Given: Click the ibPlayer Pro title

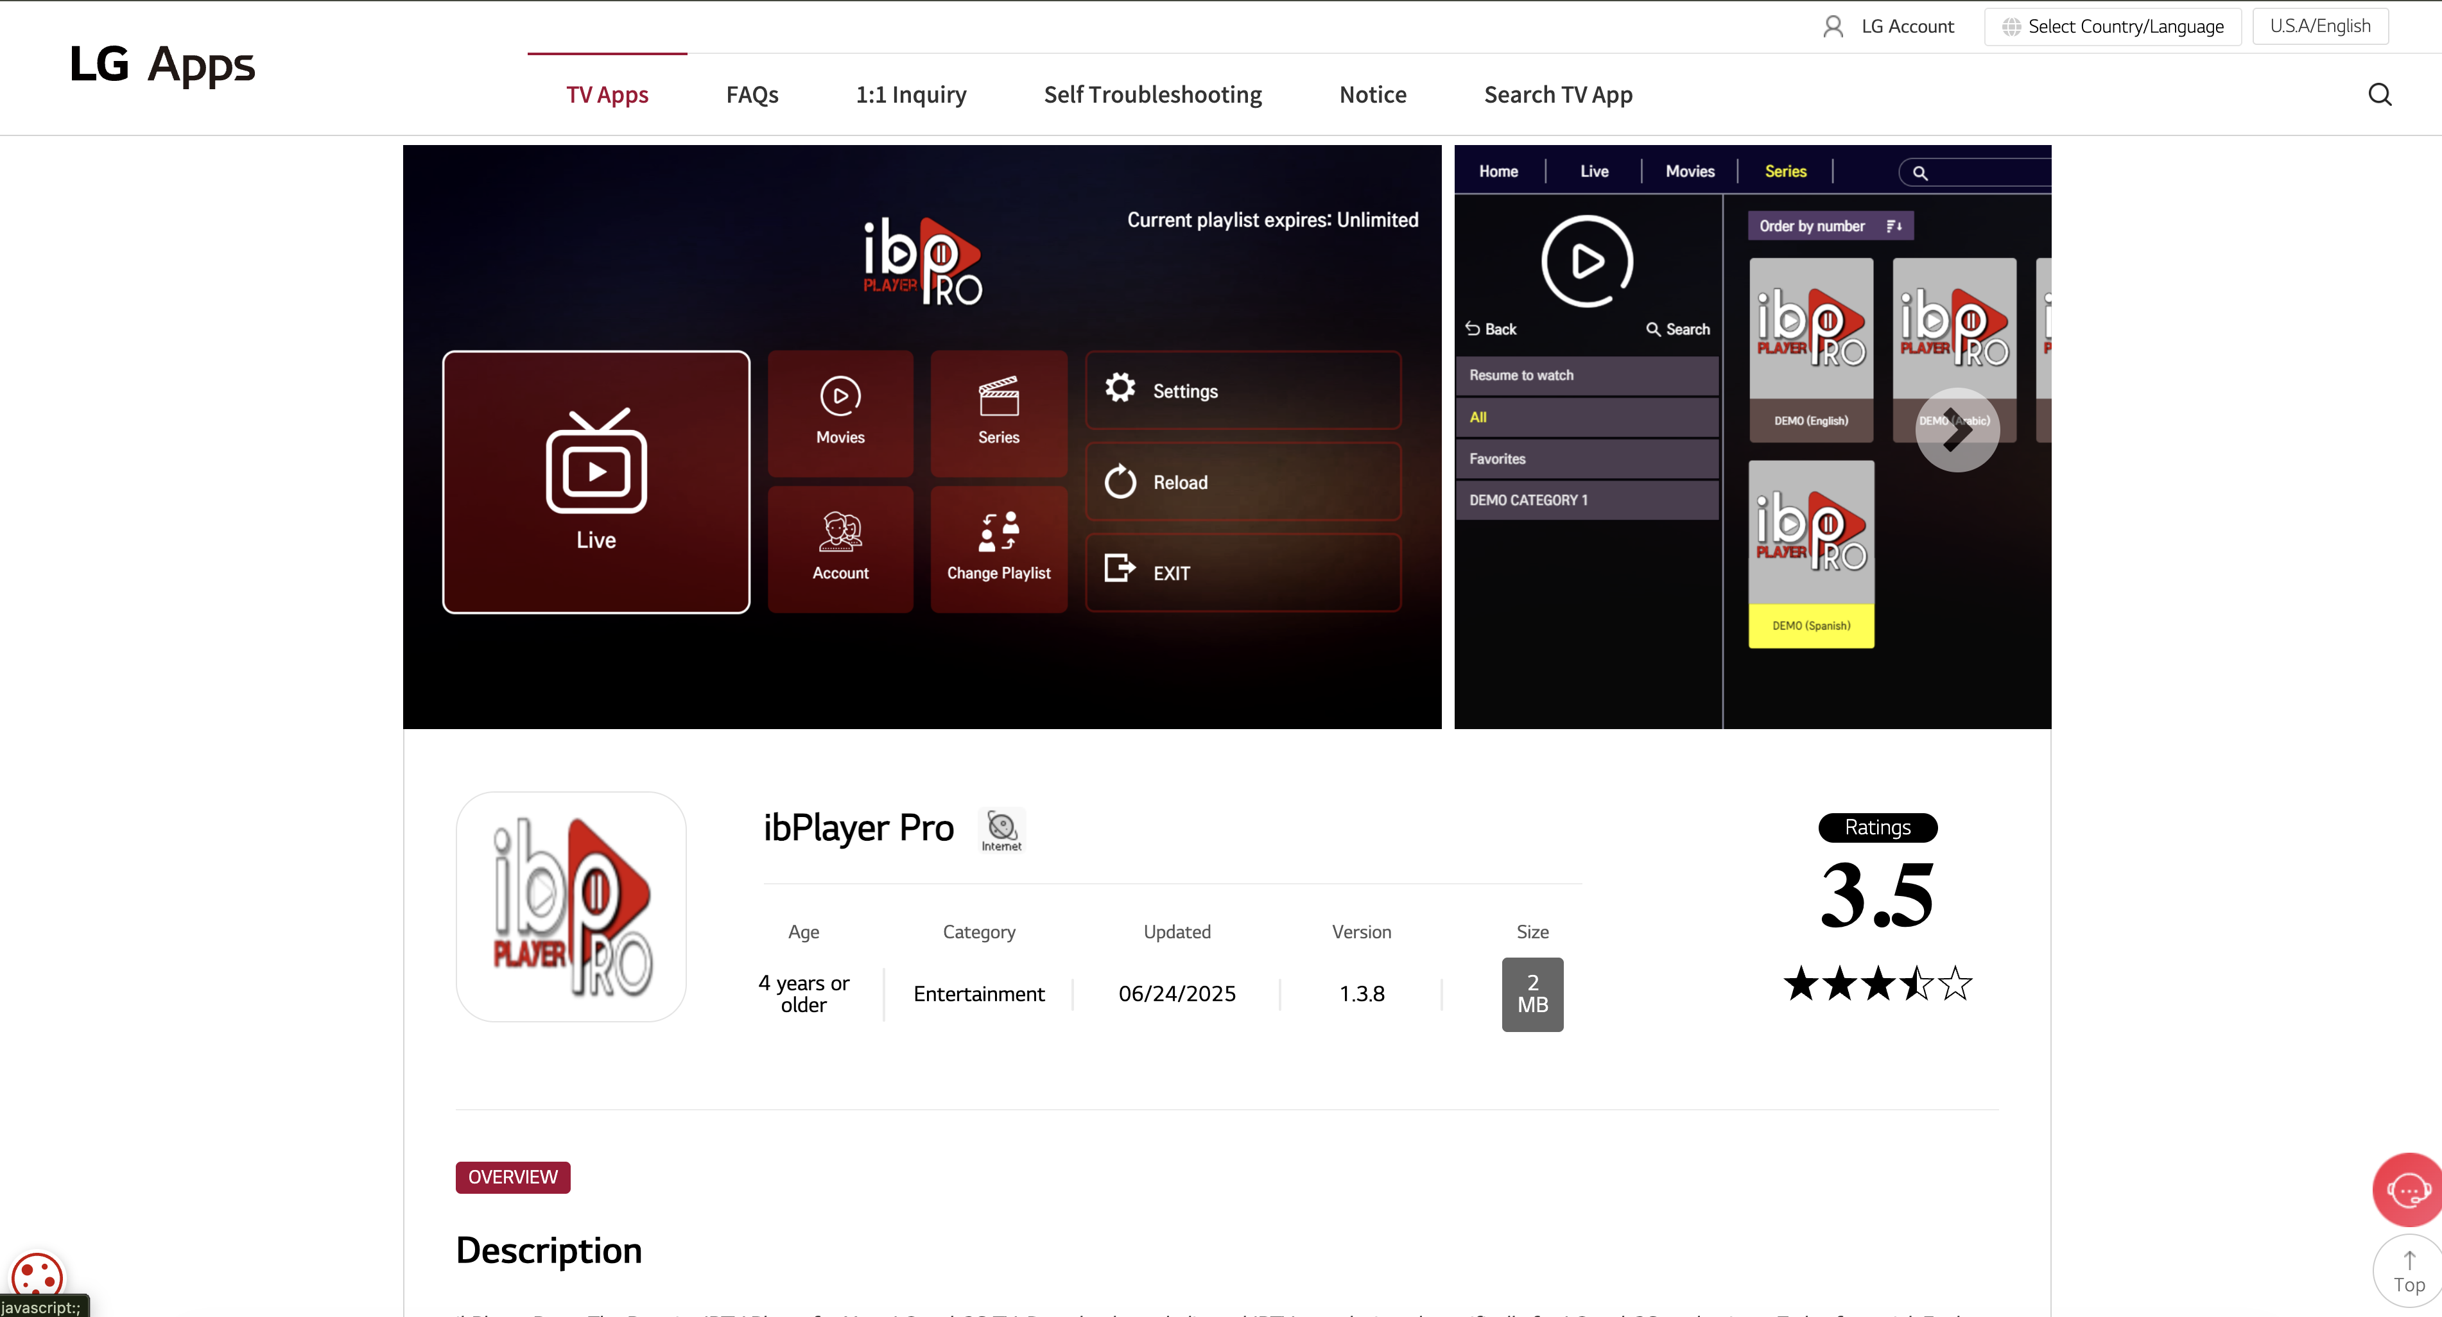Looking at the screenshot, I should click(x=858, y=827).
